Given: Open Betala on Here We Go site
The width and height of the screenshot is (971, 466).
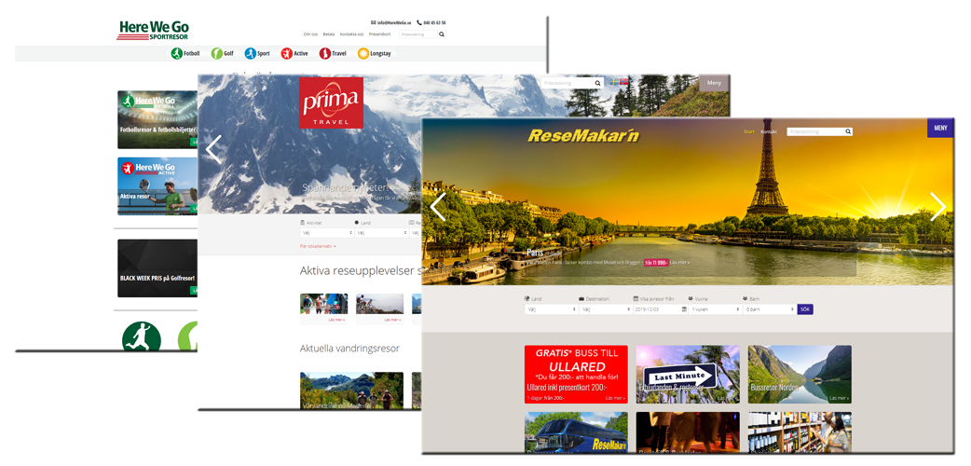Looking at the screenshot, I should (x=329, y=34).
